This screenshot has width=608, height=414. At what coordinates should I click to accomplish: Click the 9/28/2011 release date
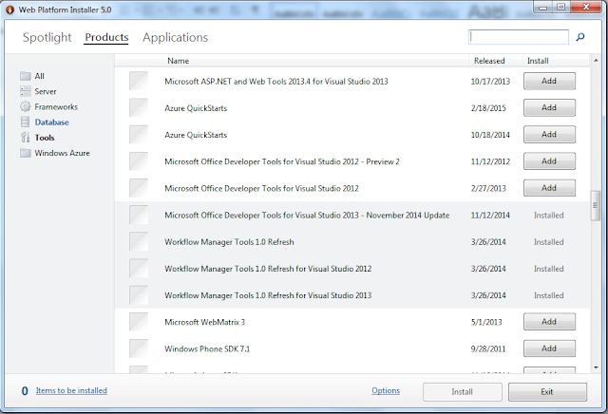(x=488, y=348)
